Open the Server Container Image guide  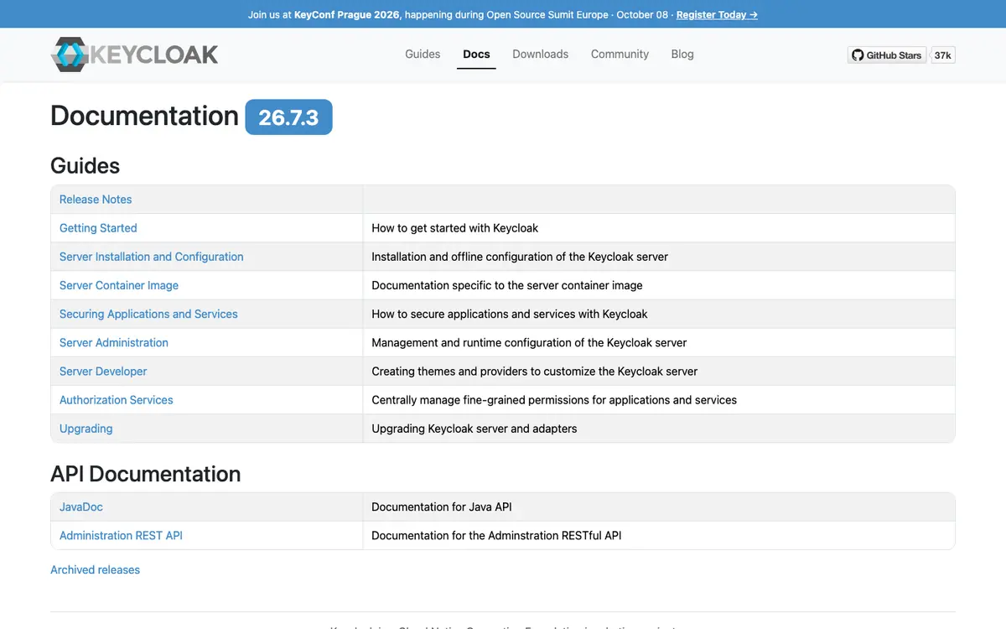click(119, 285)
